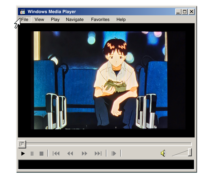
Task: Open the Help menu
Action: [x=121, y=19]
